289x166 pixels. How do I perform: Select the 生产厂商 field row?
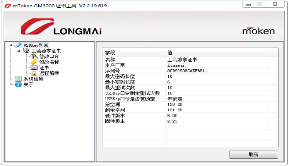pos(190,65)
